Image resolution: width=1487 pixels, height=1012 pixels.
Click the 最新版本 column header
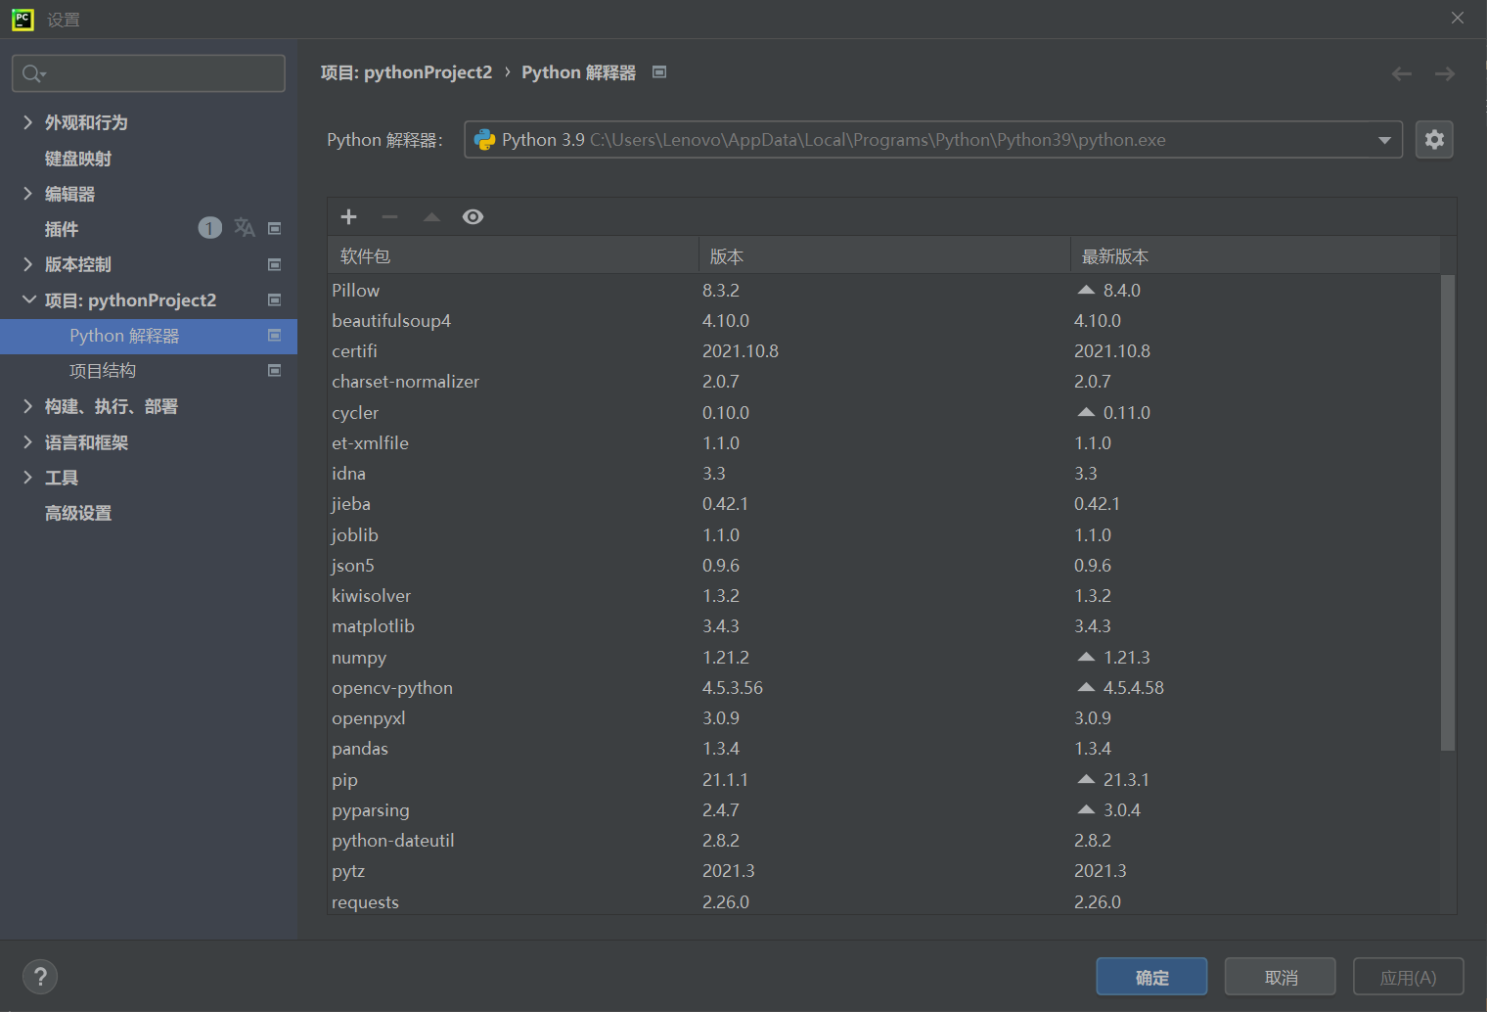coord(1255,255)
